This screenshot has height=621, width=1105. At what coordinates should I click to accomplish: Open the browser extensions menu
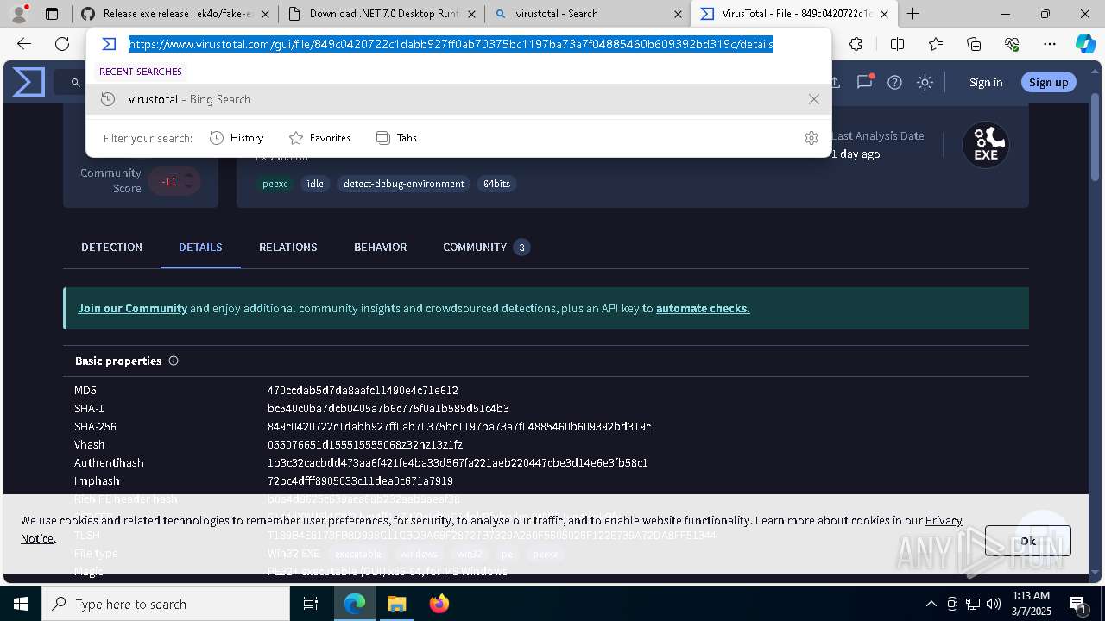(856, 44)
